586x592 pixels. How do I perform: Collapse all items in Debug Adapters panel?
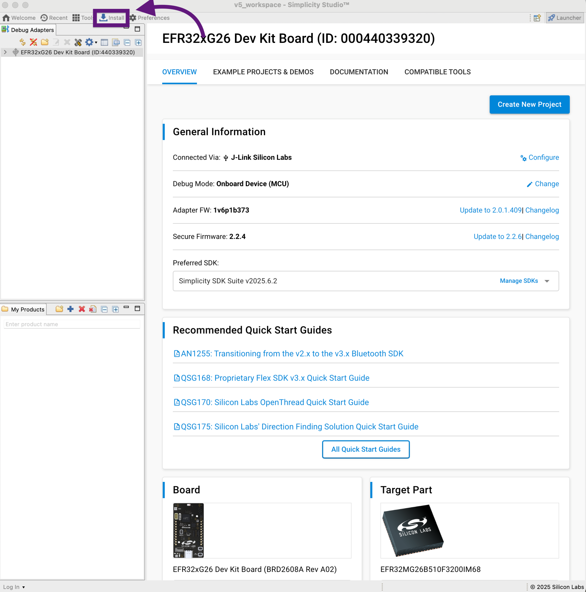(x=127, y=42)
